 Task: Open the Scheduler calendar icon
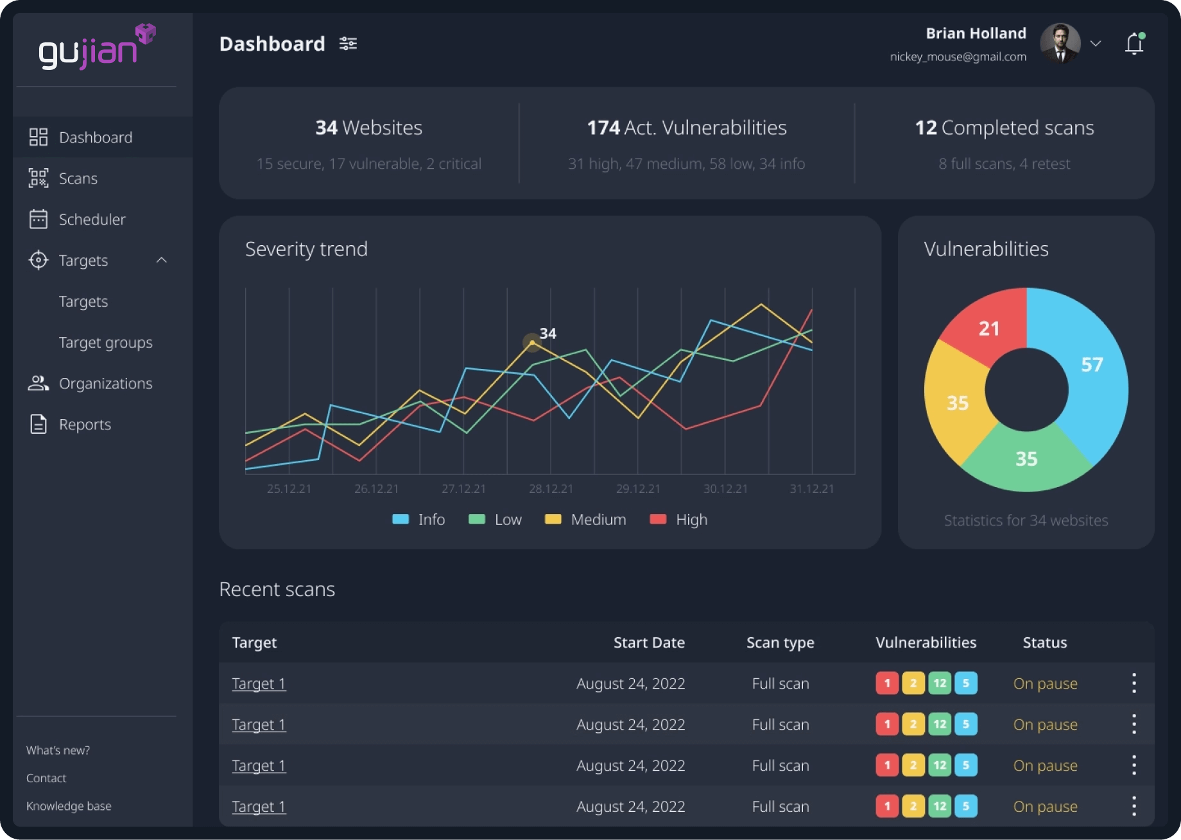(39, 219)
